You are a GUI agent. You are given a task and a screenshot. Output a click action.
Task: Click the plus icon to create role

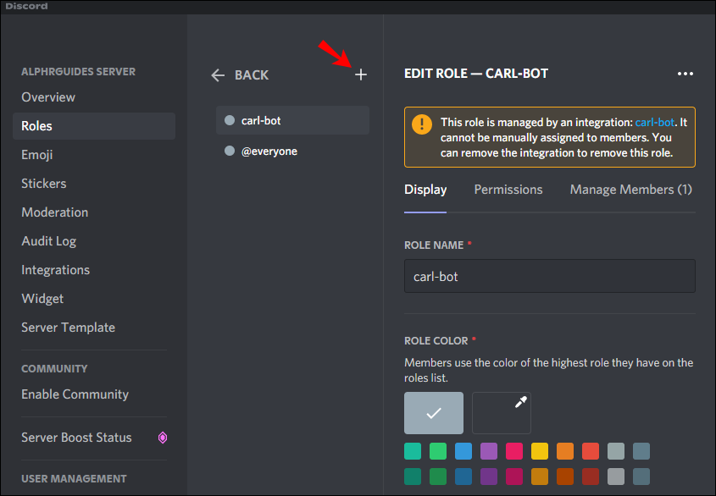pyautogui.click(x=361, y=74)
